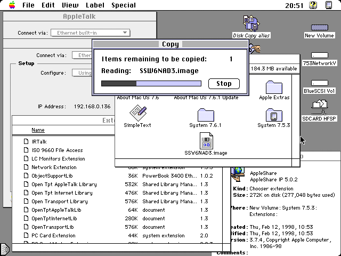Open the Special menu

click(123, 5)
